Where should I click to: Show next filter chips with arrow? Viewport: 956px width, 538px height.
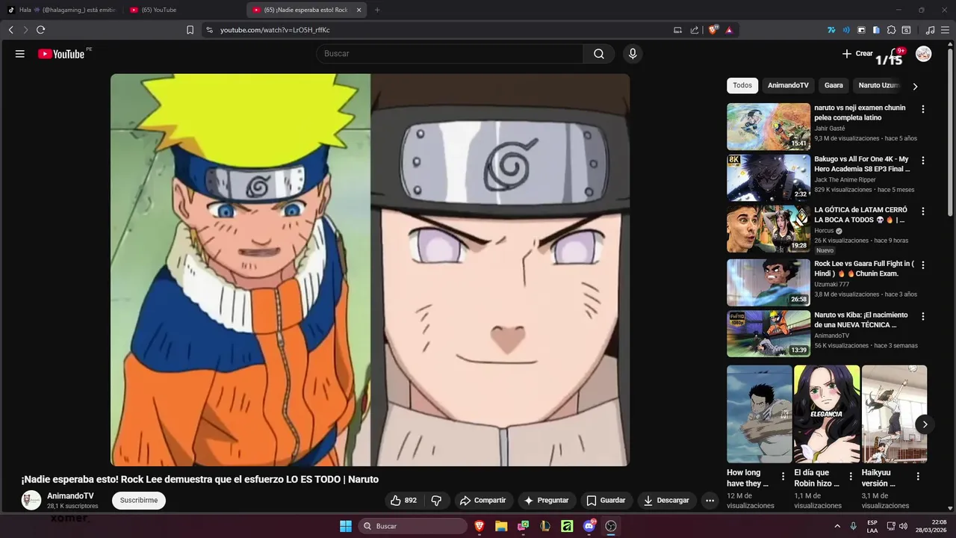[915, 86]
